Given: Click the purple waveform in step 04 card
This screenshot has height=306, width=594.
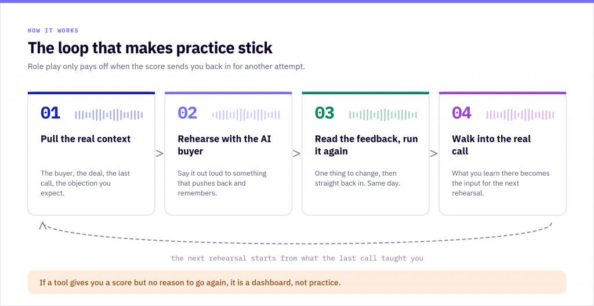Looking at the screenshot, I should point(520,115).
